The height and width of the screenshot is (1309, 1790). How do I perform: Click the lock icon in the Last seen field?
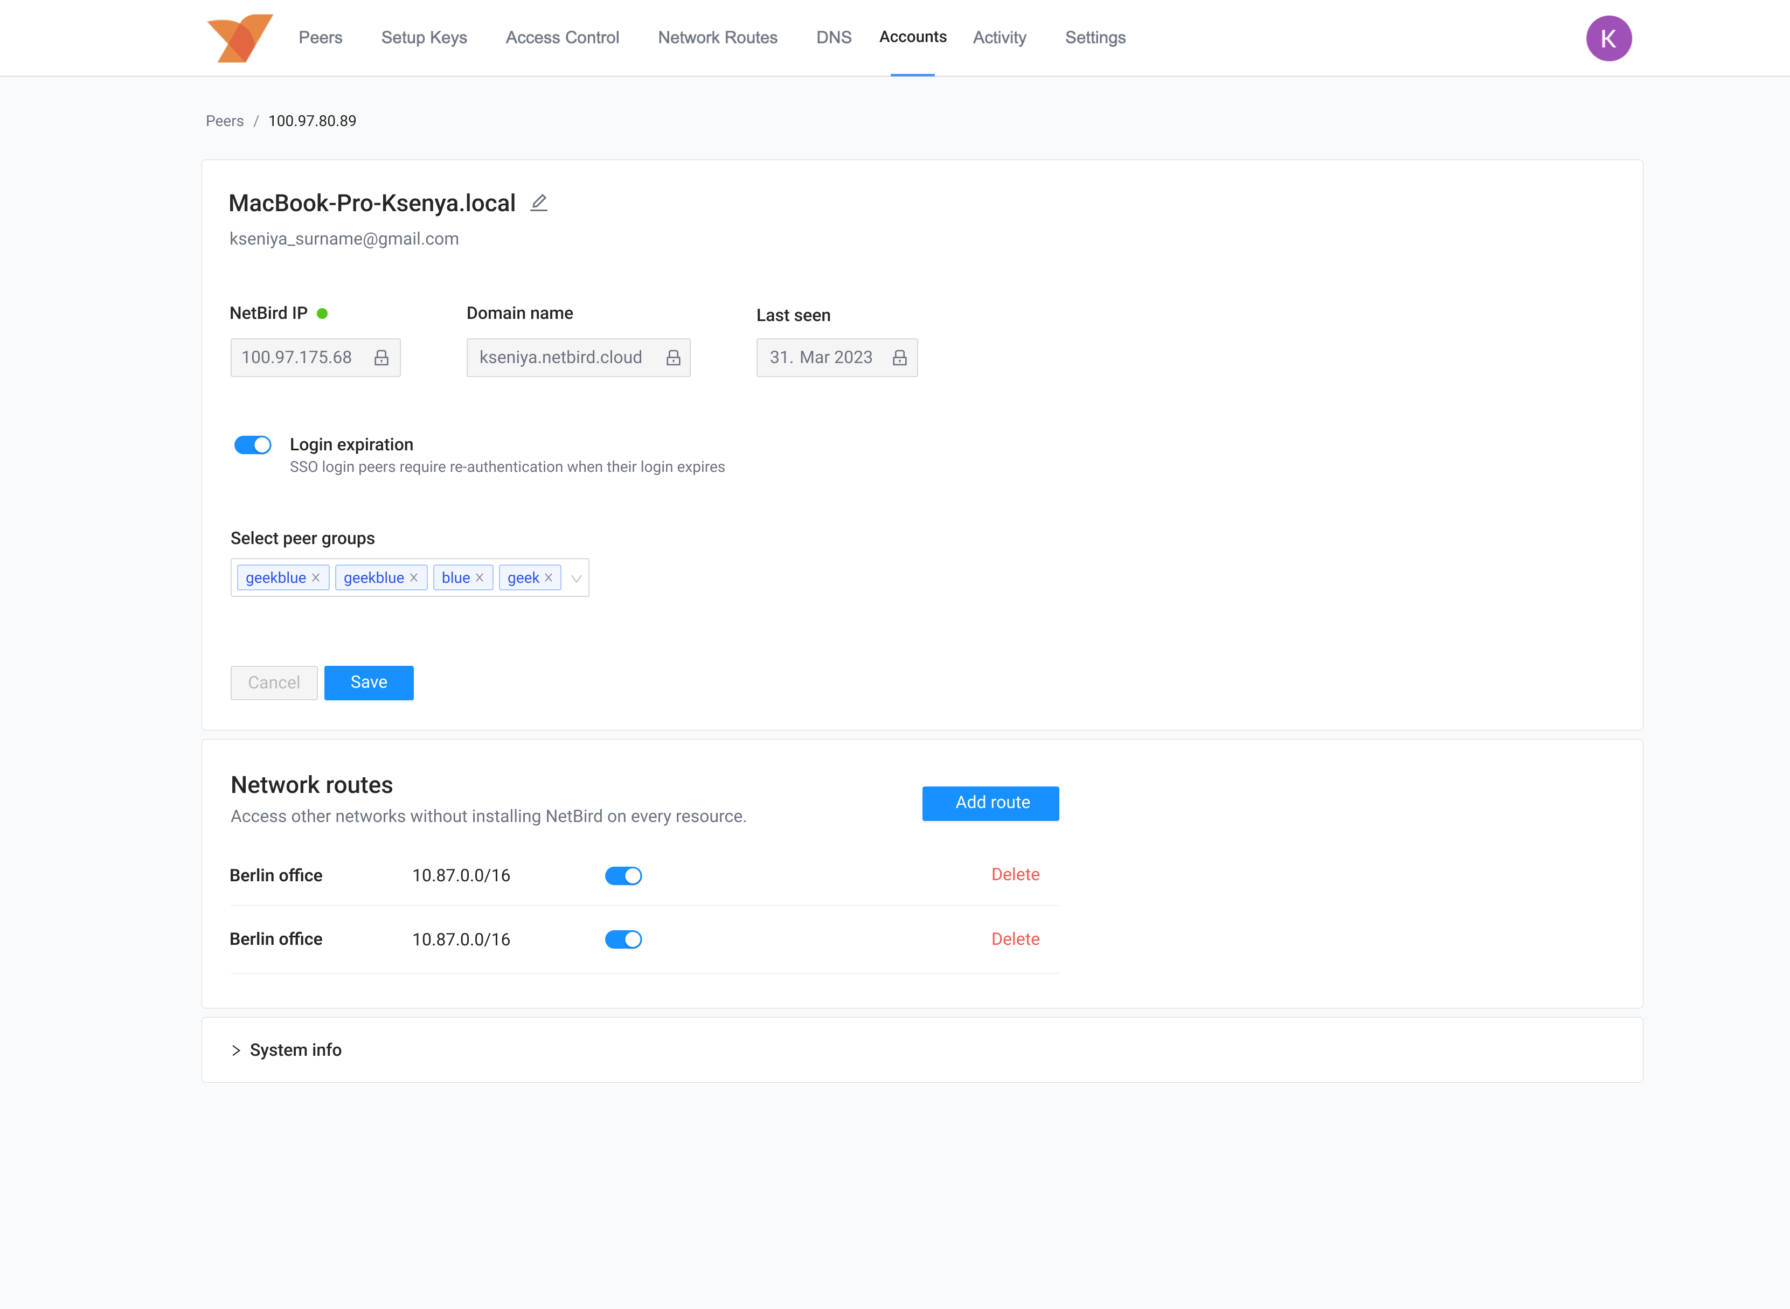[899, 357]
